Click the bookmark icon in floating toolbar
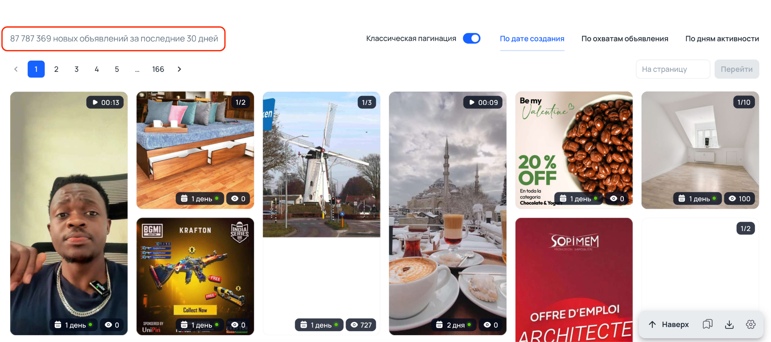771x342 pixels. pos(707,324)
